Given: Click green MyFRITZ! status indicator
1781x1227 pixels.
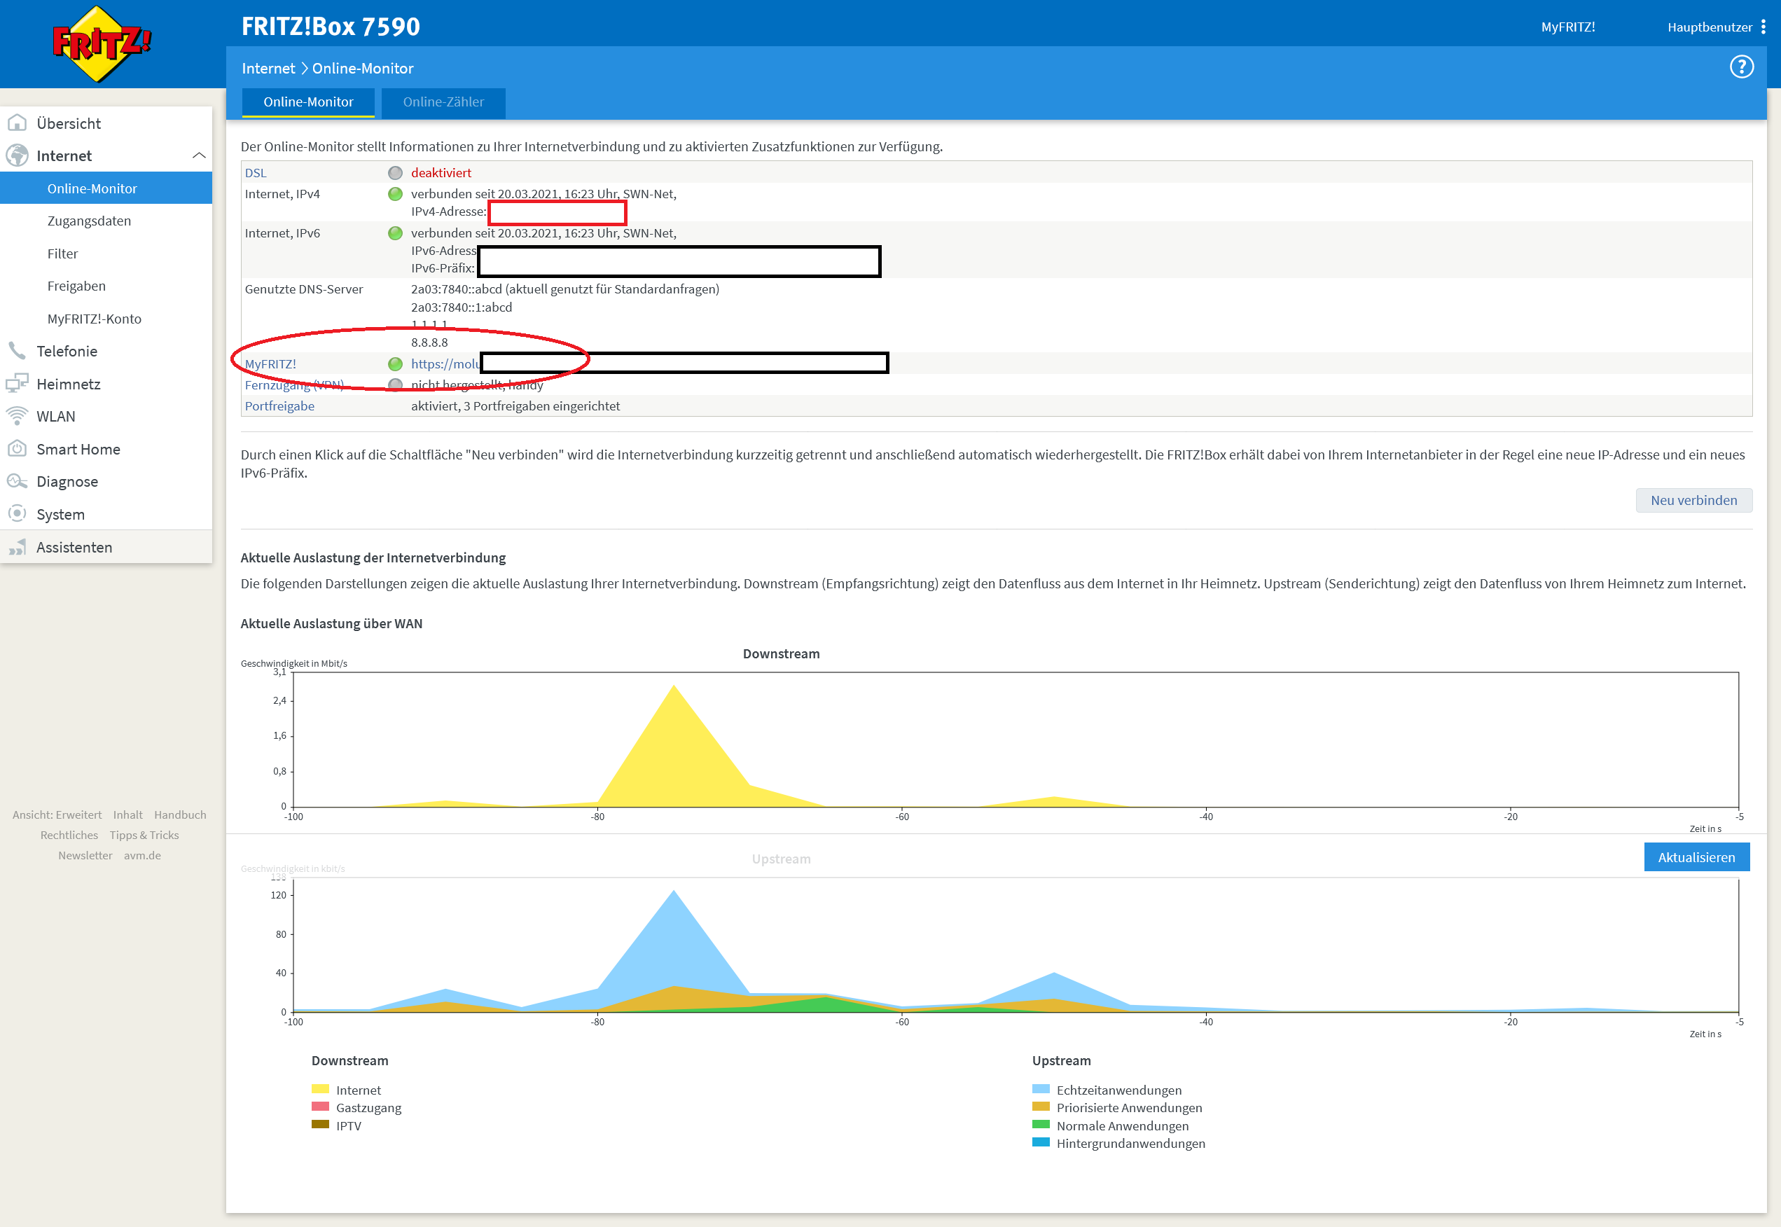Looking at the screenshot, I should 395,363.
